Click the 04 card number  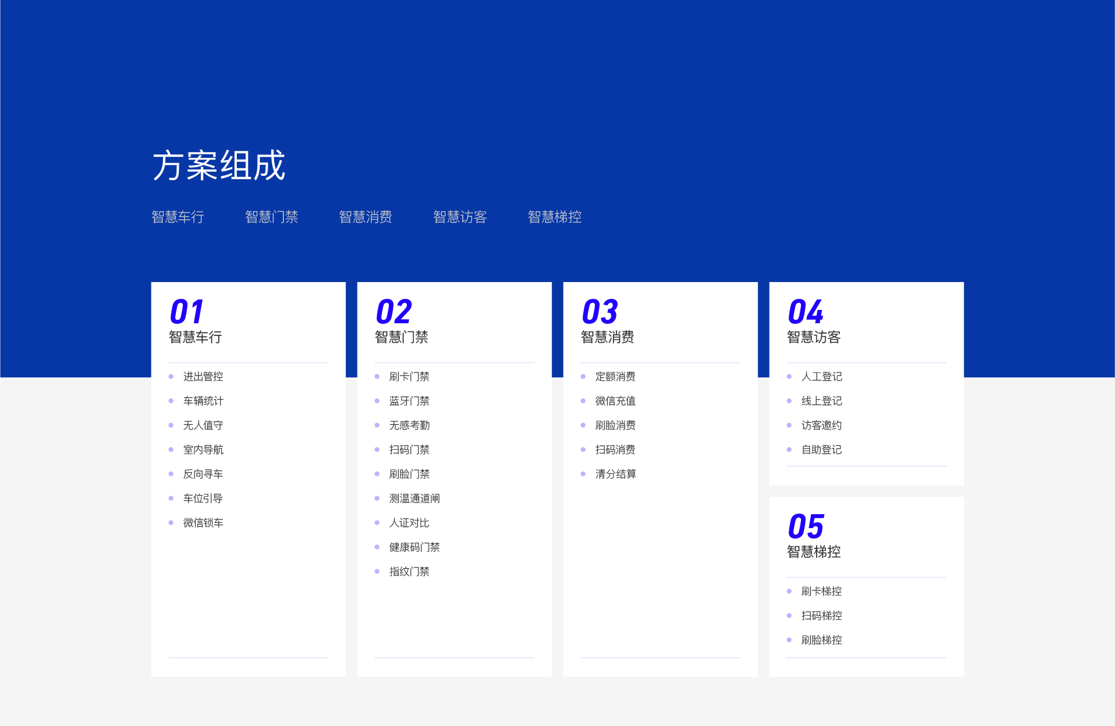806,312
